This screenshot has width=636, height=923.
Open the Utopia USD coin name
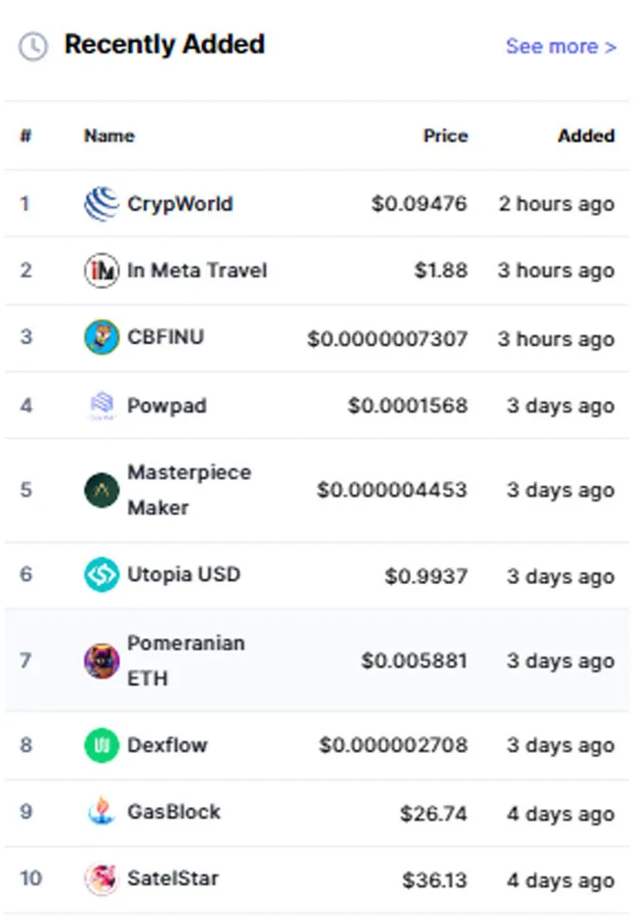(184, 574)
